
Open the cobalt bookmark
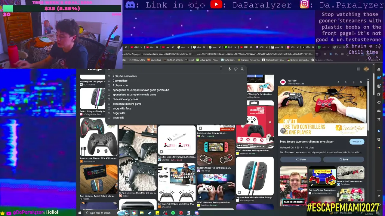coord(189,60)
